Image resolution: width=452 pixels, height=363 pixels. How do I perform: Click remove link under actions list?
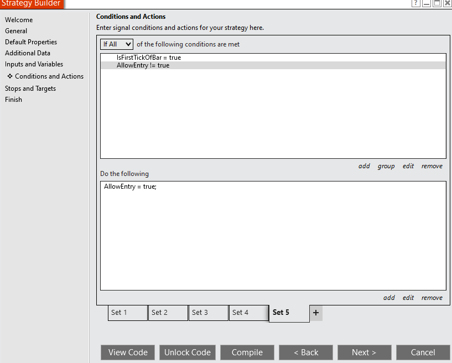point(432,298)
